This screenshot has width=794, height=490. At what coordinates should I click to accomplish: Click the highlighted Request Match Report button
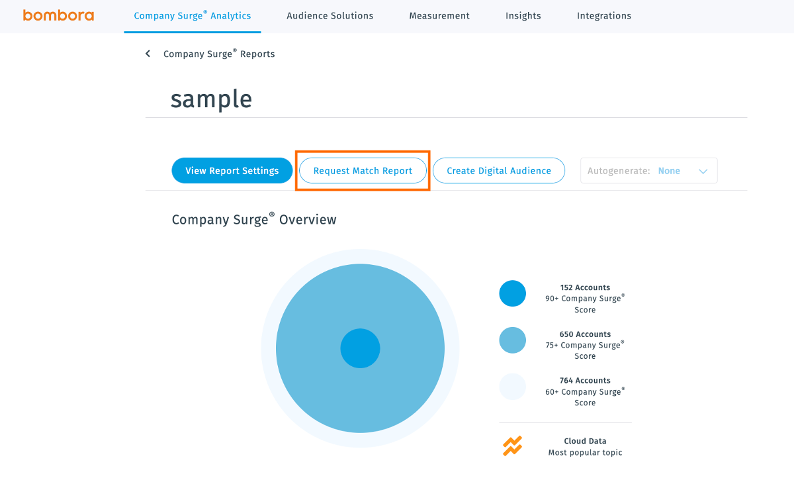click(x=363, y=170)
